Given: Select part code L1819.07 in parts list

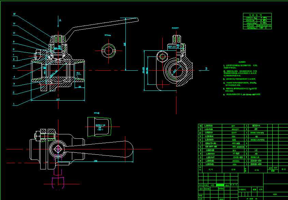Looking at the screenshot, I should click(x=210, y=157).
